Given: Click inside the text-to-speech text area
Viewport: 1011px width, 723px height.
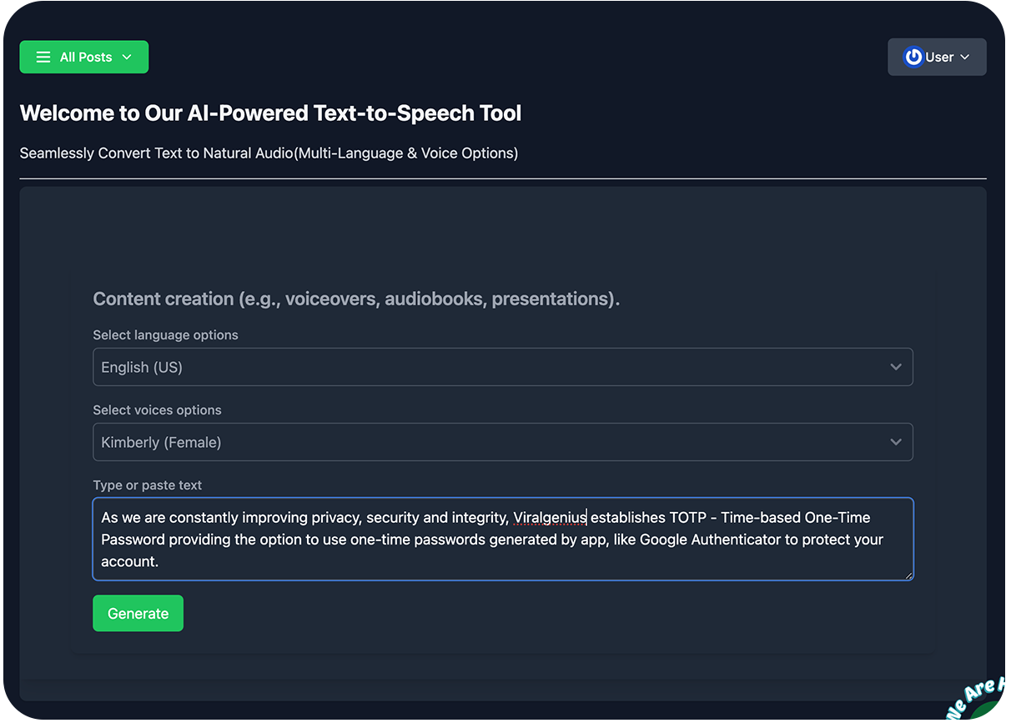Looking at the screenshot, I should pos(503,539).
